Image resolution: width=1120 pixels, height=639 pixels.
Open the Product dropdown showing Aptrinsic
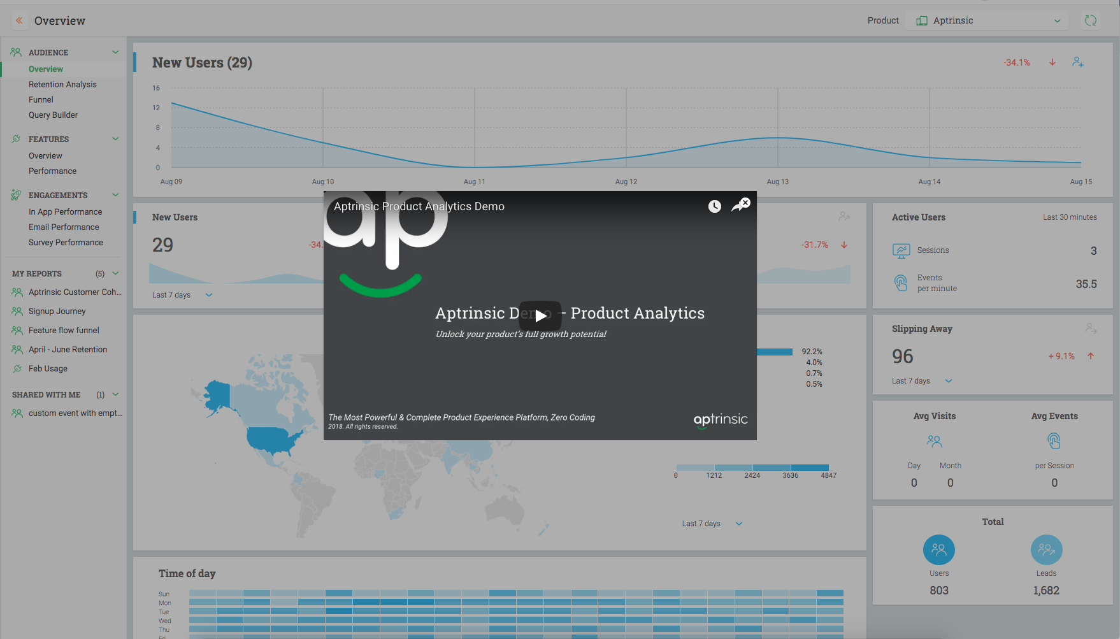point(989,20)
